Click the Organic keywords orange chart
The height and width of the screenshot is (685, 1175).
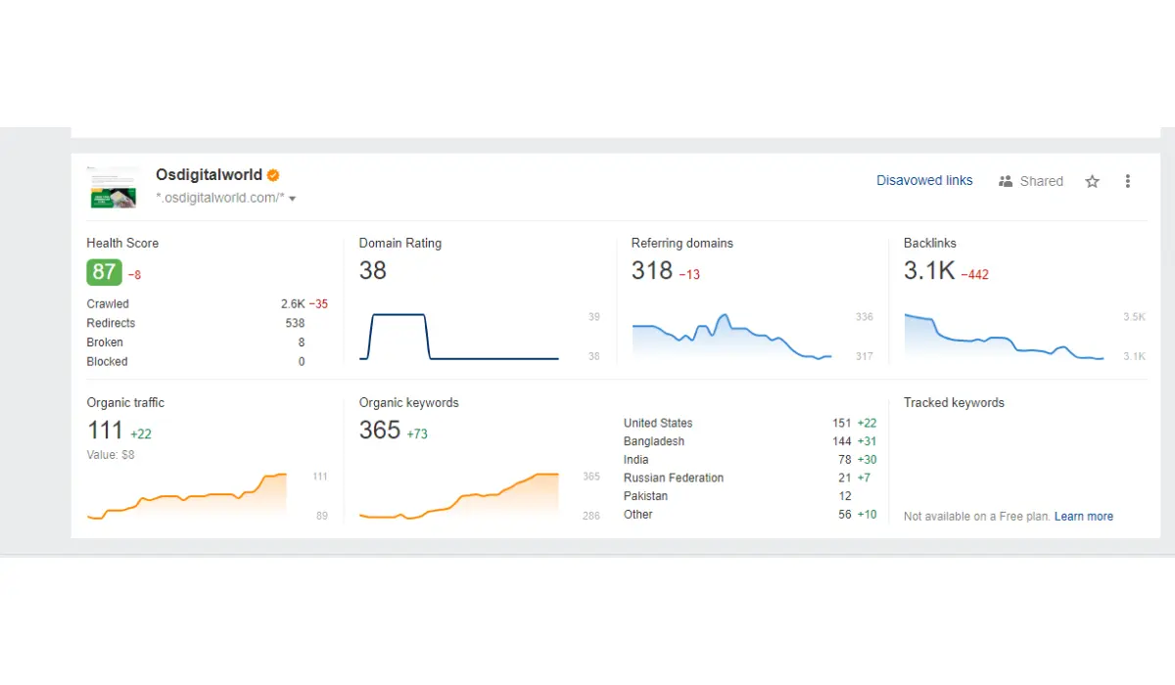(x=459, y=496)
